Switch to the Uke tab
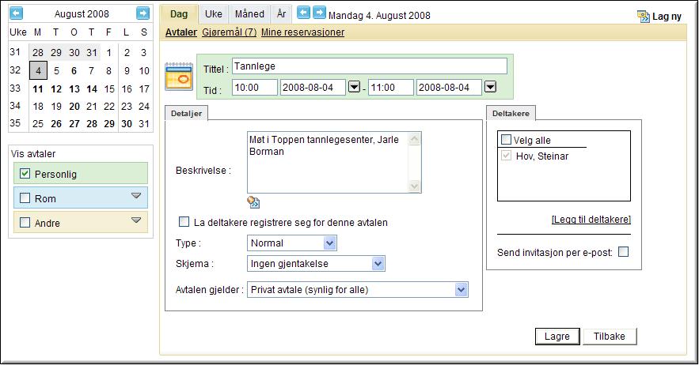Image resolution: width=699 pixels, height=365 pixels. (x=214, y=14)
